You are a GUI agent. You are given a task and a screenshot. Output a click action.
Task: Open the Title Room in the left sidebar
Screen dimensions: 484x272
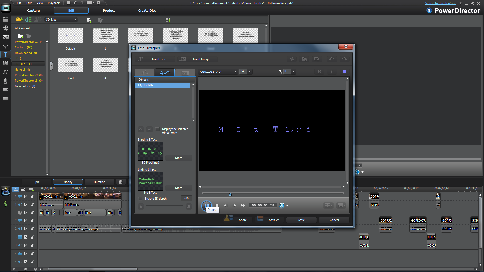(x=5, y=54)
